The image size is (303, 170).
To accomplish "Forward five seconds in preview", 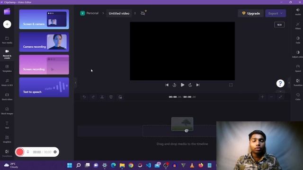I will coord(190,85).
